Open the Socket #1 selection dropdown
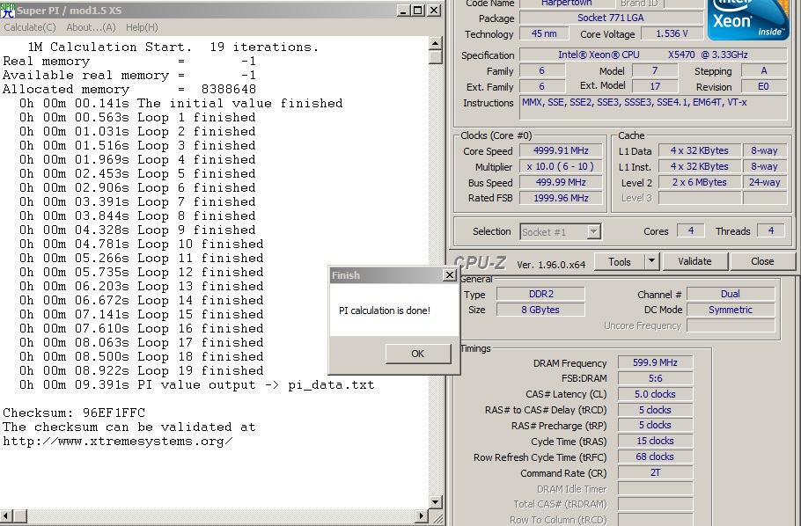This screenshot has height=526, width=801. (x=561, y=232)
